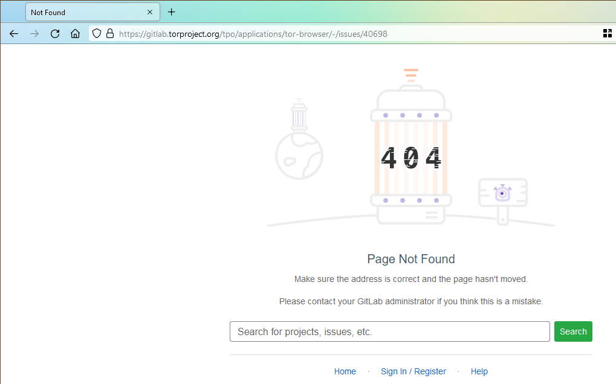The width and height of the screenshot is (616, 384).
Task: Navigate back to the previous page
Action: tap(13, 34)
